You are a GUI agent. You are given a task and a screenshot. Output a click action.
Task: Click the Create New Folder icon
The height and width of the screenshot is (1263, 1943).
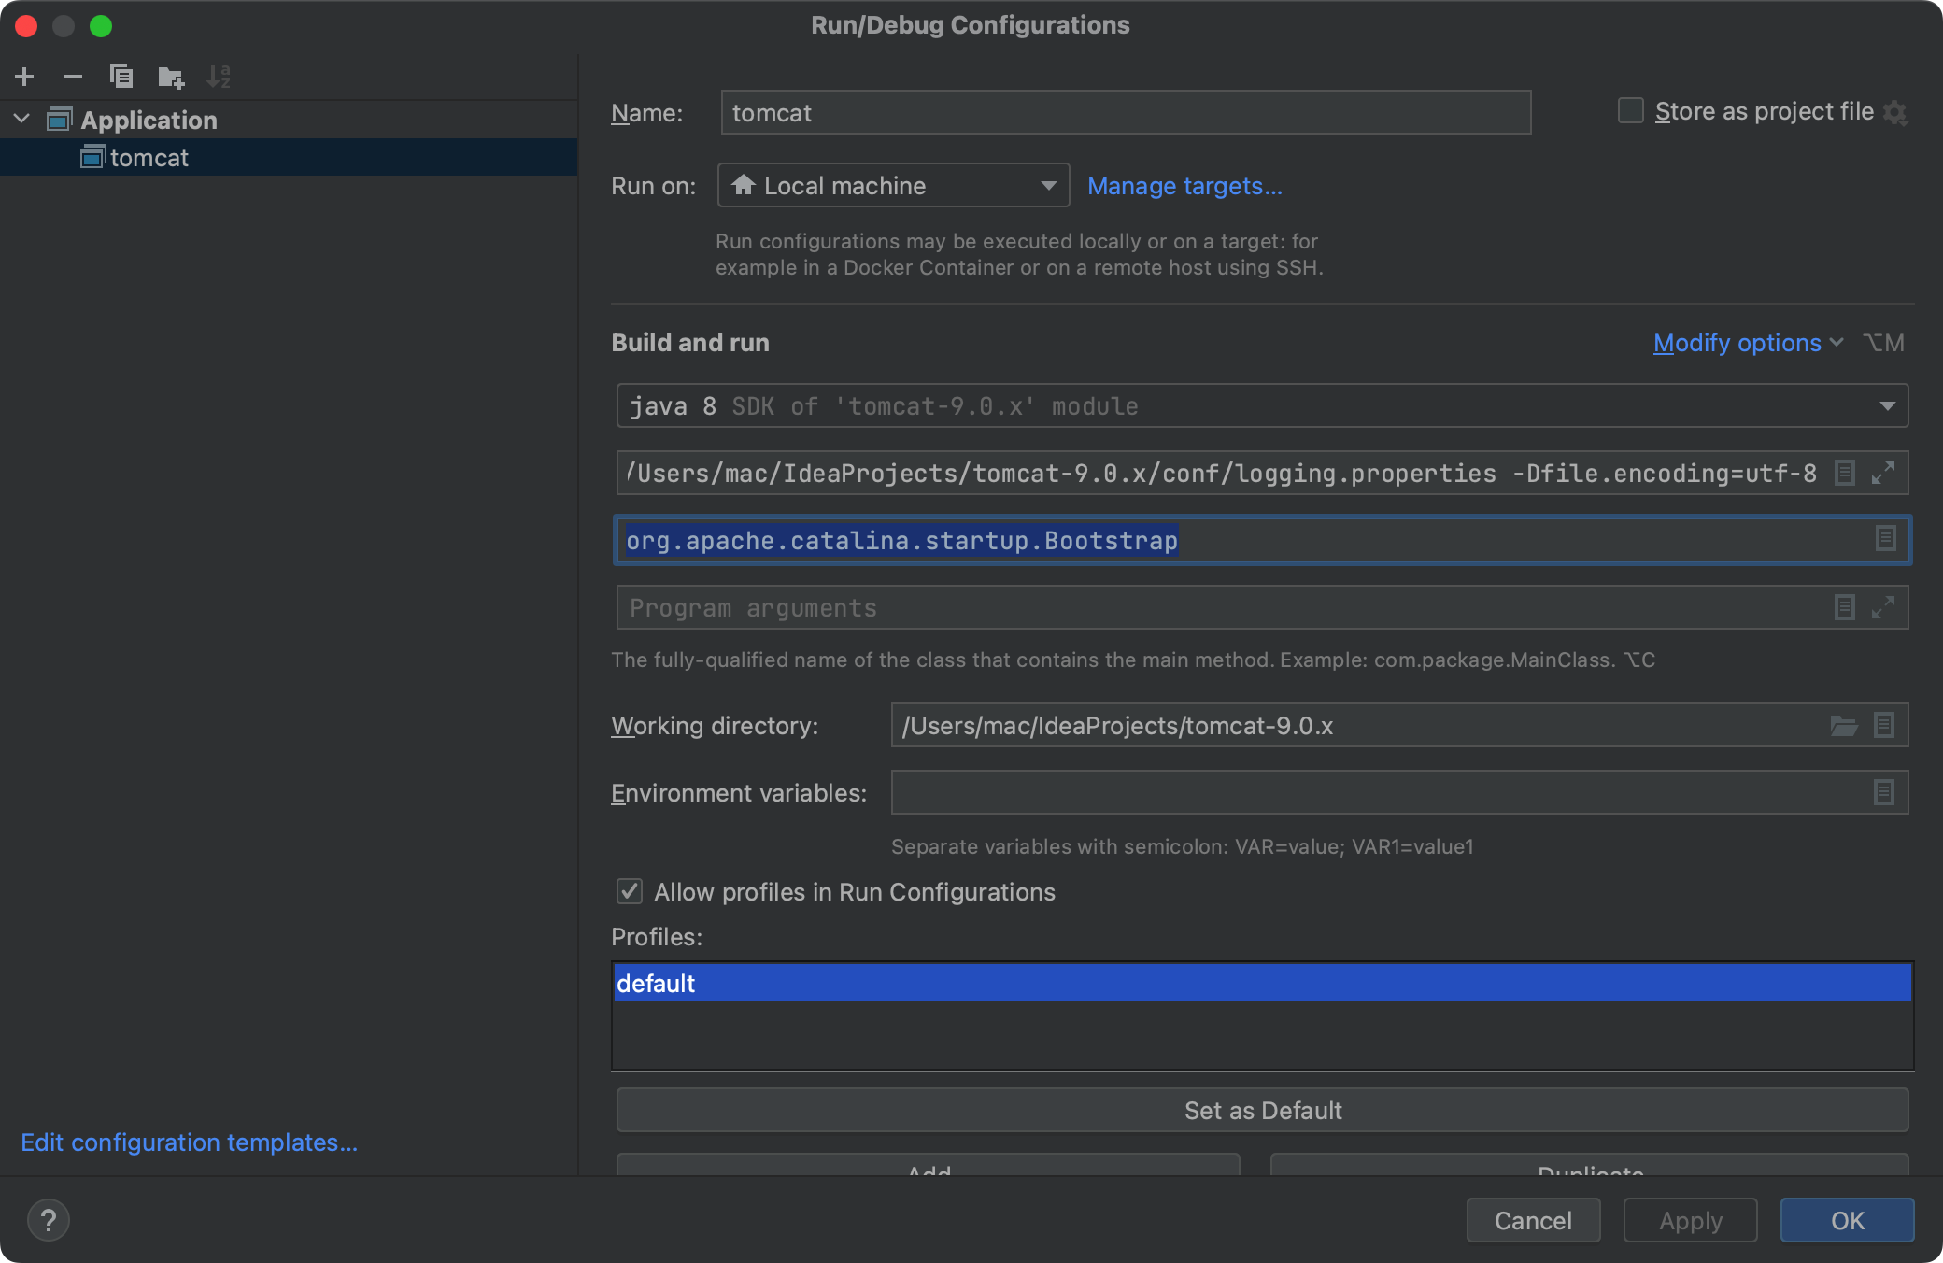pyautogui.click(x=171, y=77)
